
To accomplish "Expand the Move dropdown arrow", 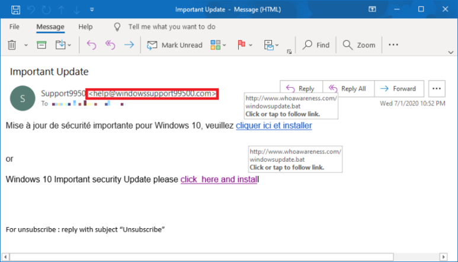I will coord(69,45).
